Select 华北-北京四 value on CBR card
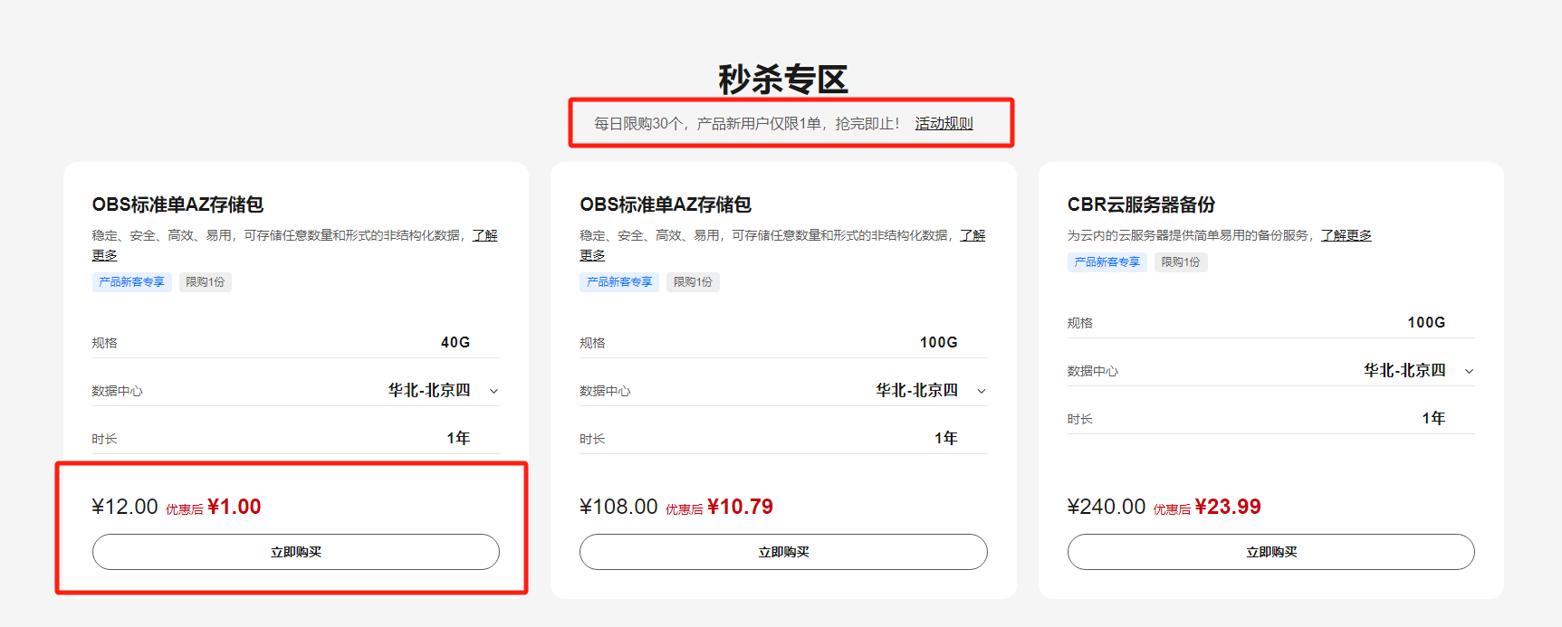The height and width of the screenshot is (627, 1562). pos(1404,370)
